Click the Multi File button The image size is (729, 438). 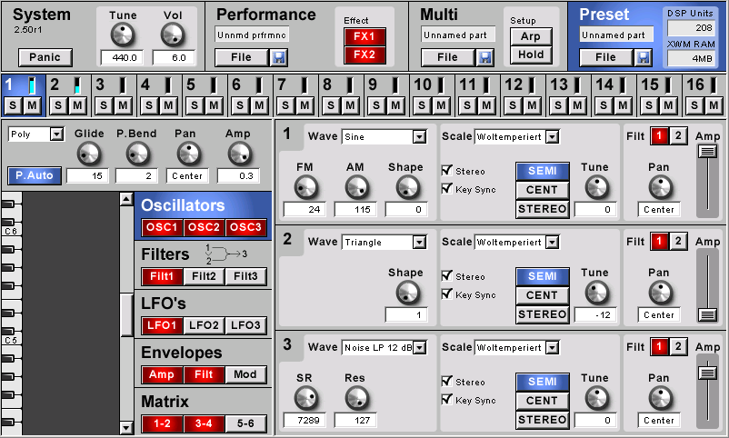coord(448,57)
